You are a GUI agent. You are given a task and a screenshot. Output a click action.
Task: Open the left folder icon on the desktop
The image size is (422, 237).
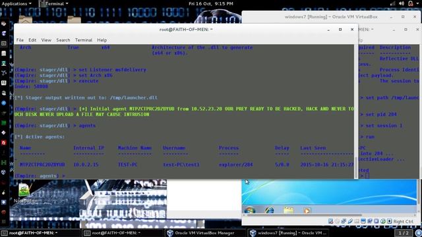(x=26, y=20)
